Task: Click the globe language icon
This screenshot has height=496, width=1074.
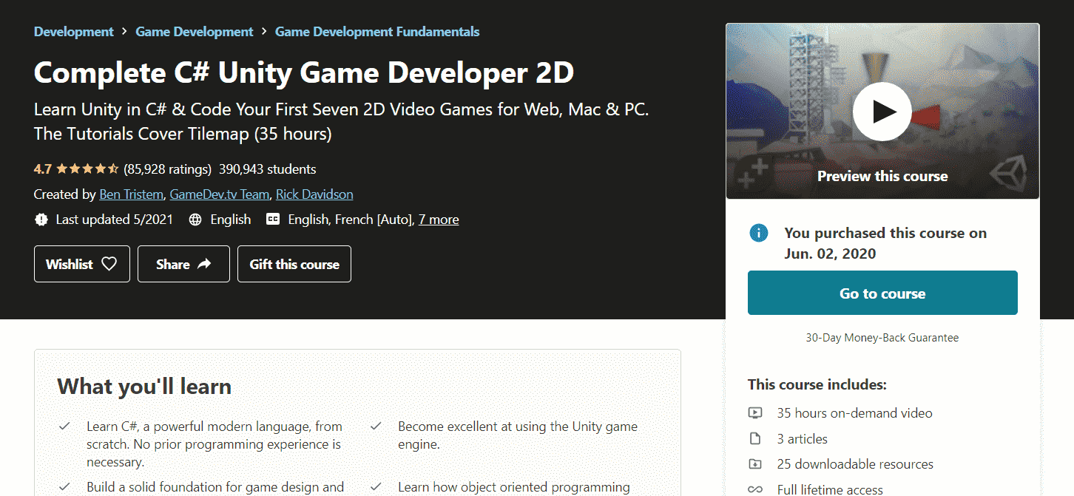Action: point(195,220)
